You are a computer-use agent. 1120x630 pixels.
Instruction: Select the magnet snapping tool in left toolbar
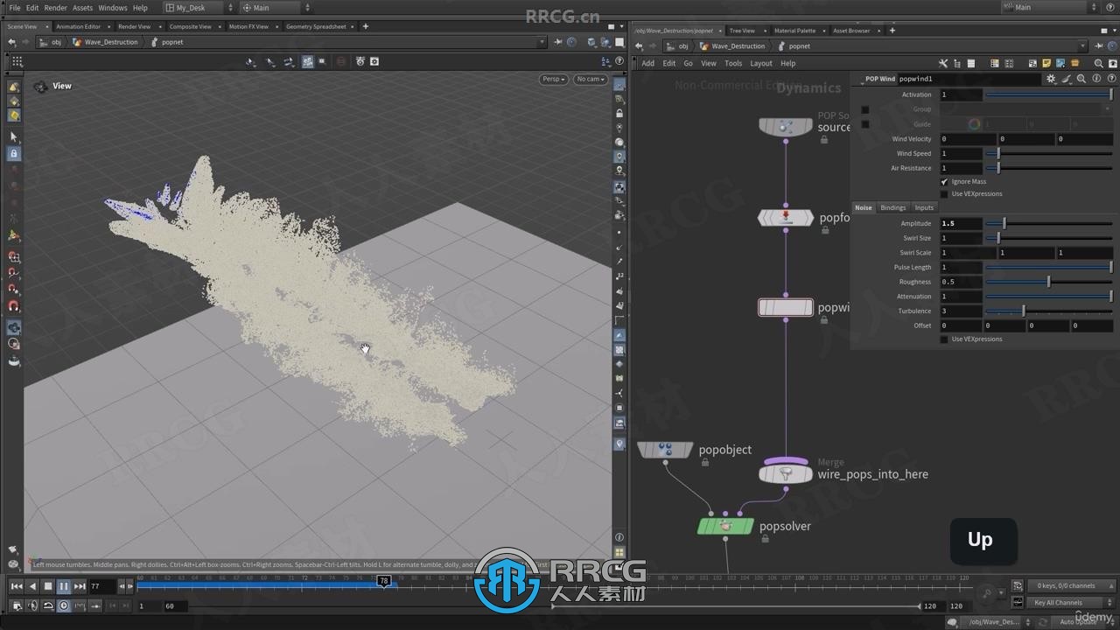(x=13, y=306)
